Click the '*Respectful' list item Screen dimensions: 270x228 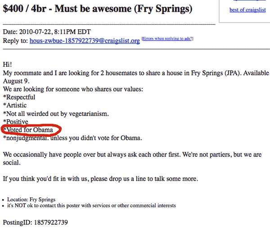pos(19,97)
